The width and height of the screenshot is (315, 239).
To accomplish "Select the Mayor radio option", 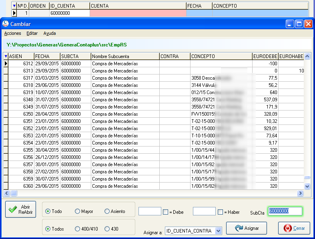I will [77, 211].
